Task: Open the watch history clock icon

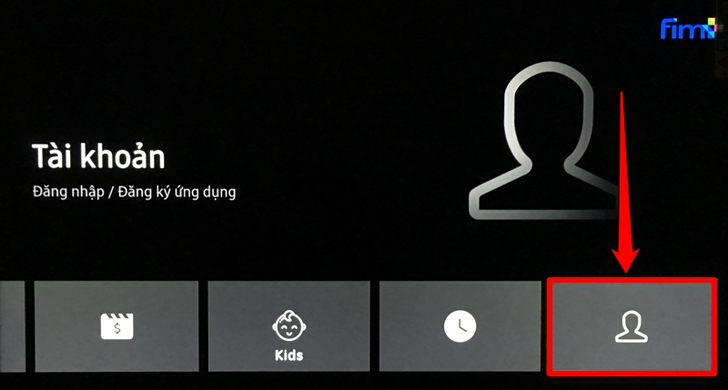Action: [x=460, y=326]
